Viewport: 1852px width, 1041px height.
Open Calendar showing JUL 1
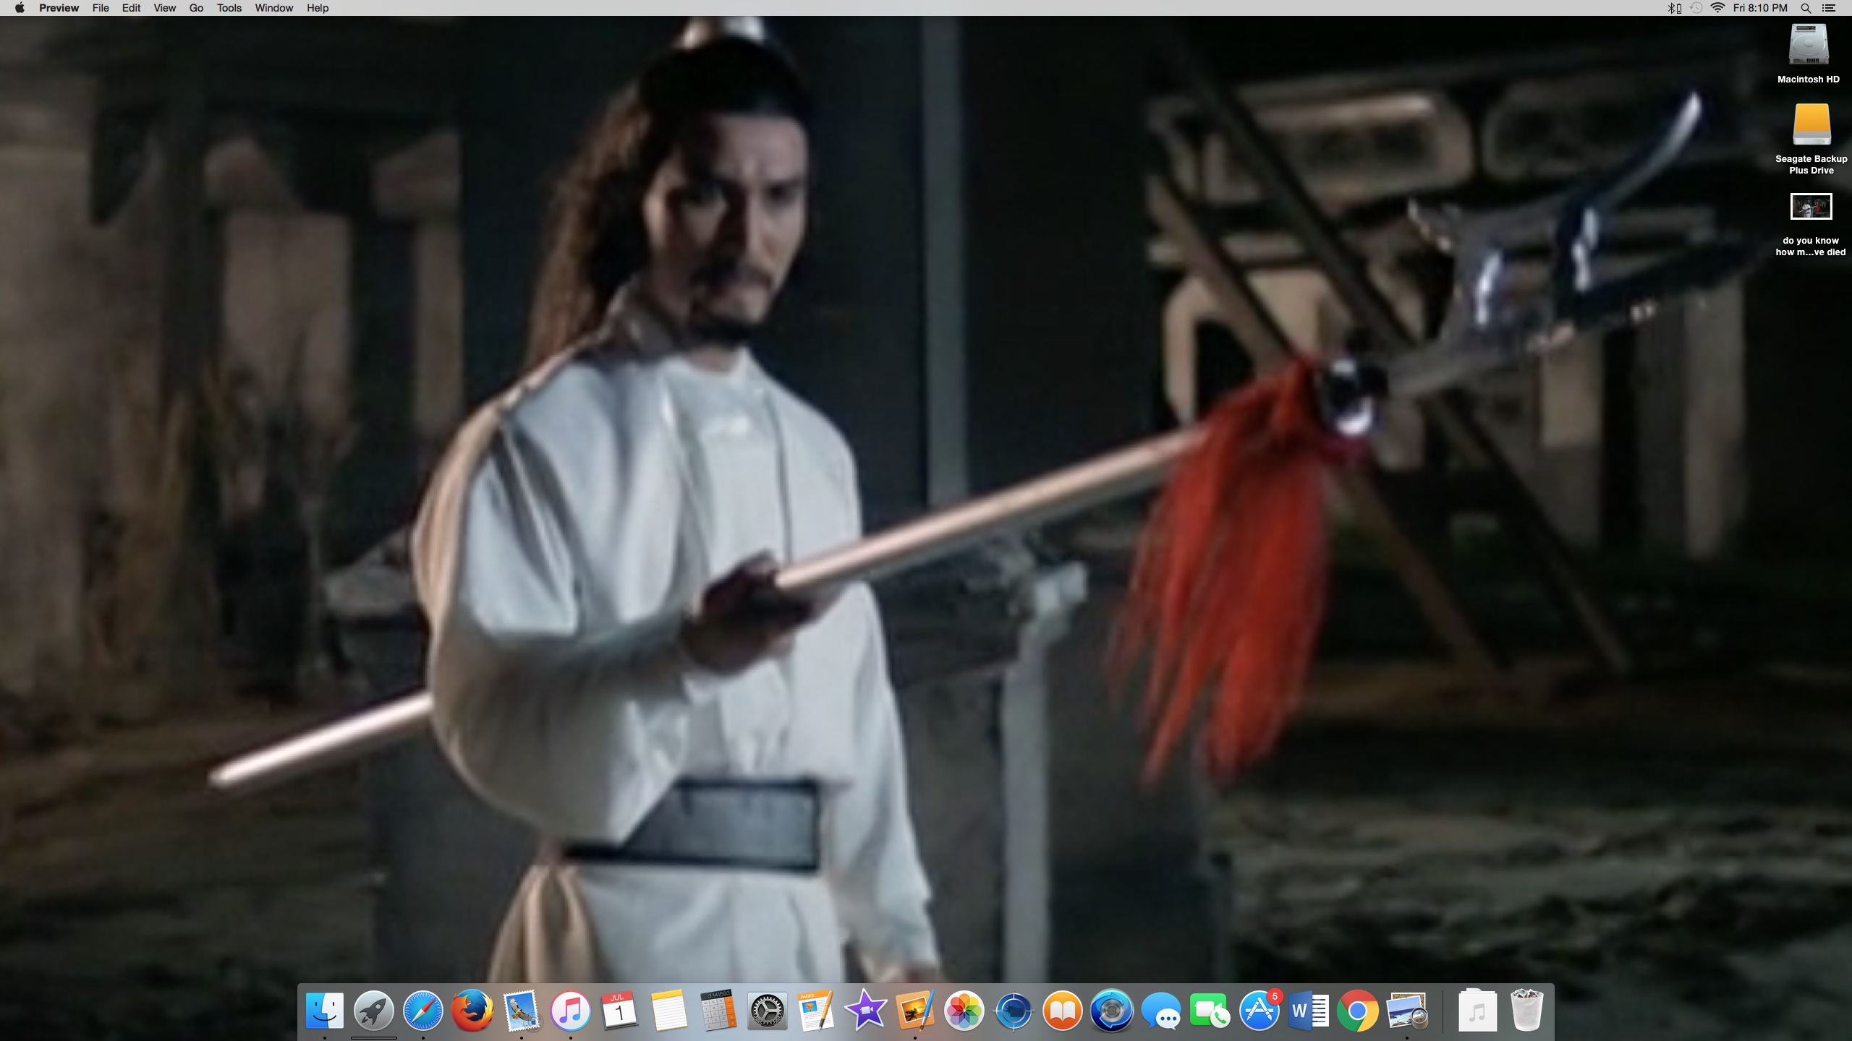[x=620, y=1010]
